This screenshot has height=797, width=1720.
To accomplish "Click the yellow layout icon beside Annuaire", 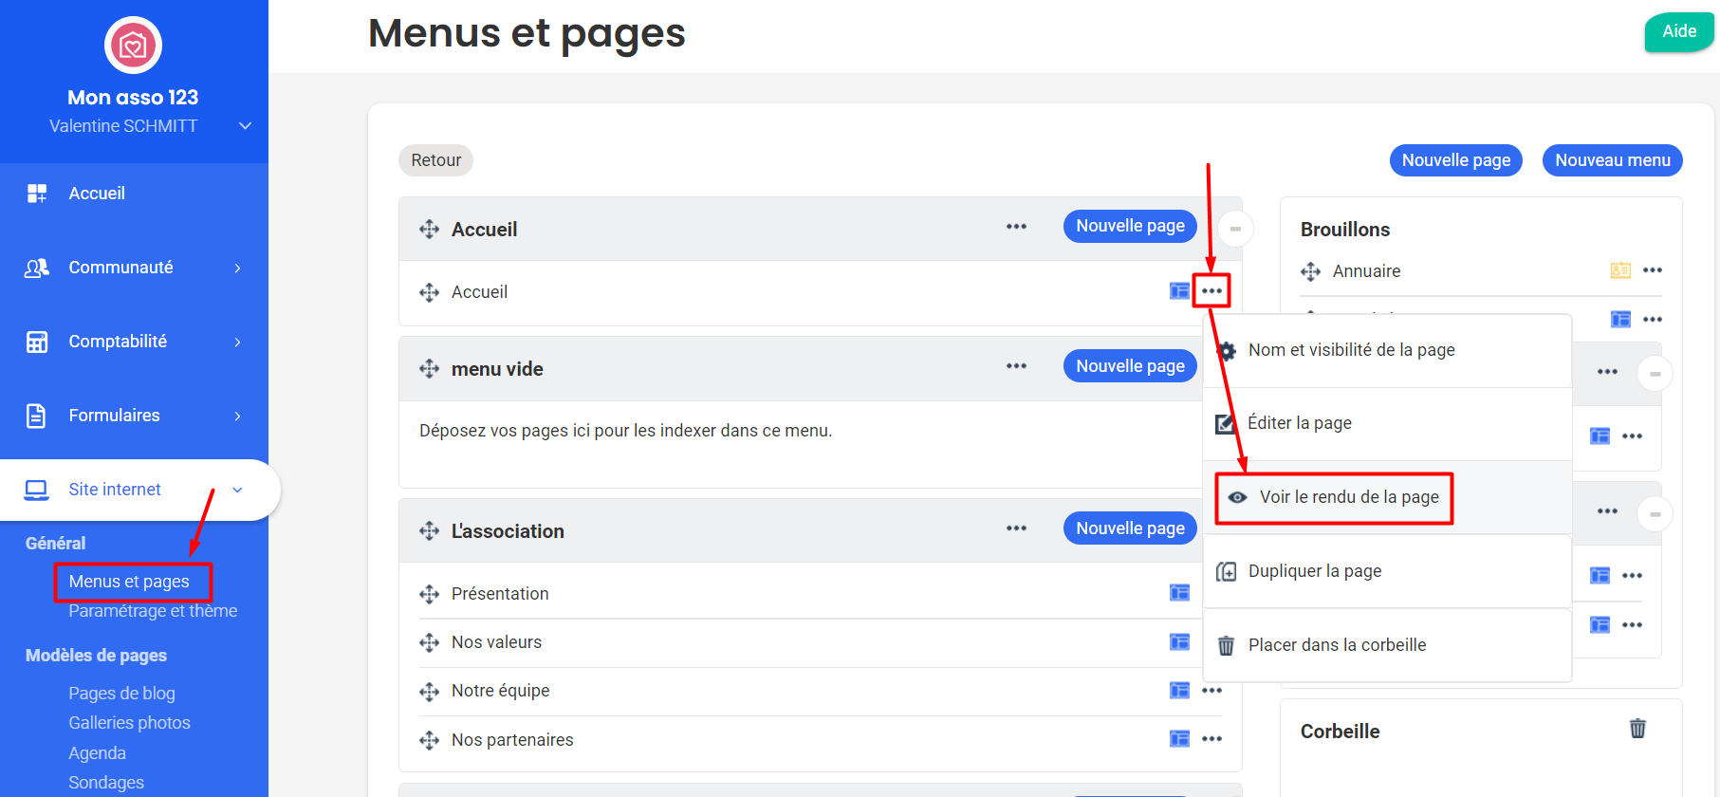I will pyautogui.click(x=1620, y=270).
